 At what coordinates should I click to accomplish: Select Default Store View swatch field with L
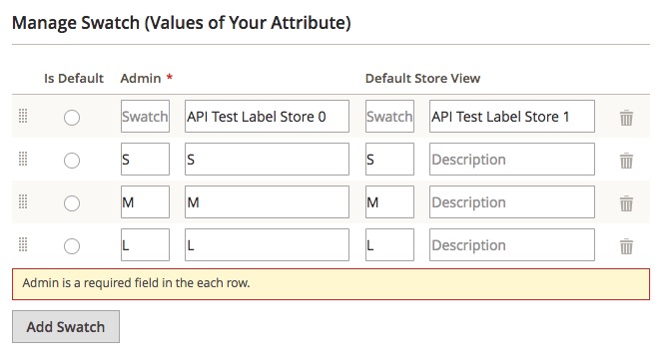(x=390, y=244)
